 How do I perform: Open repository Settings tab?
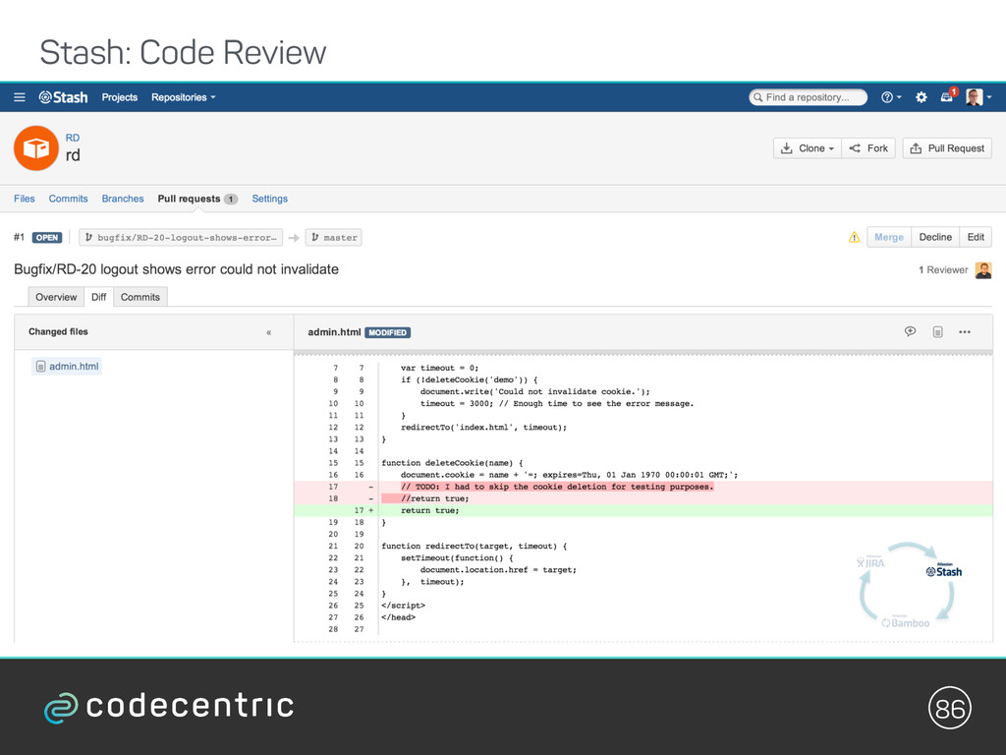[269, 199]
